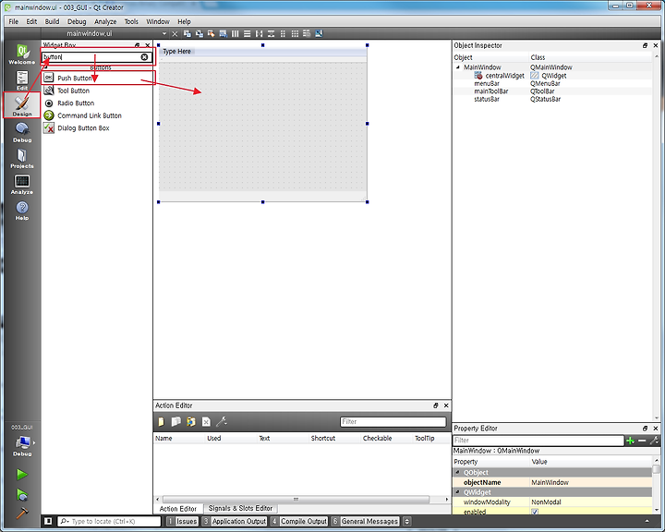Click Delete action icon in Action Editor

click(x=206, y=422)
